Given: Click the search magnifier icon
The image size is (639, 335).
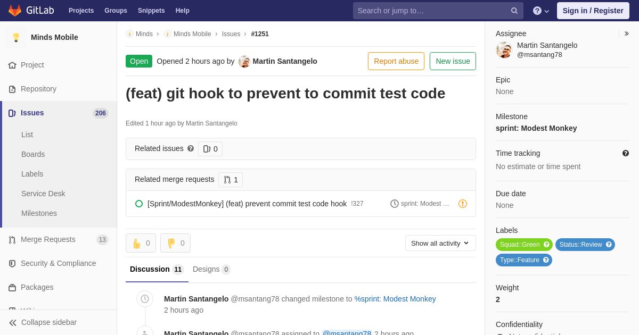Looking at the screenshot, I should pyautogui.click(x=514, y=11).
